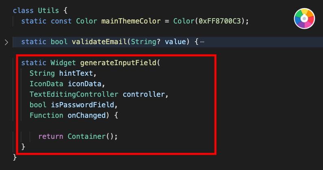Place cursor at class closing brace
323x170 pixels.
coord(15,158)
